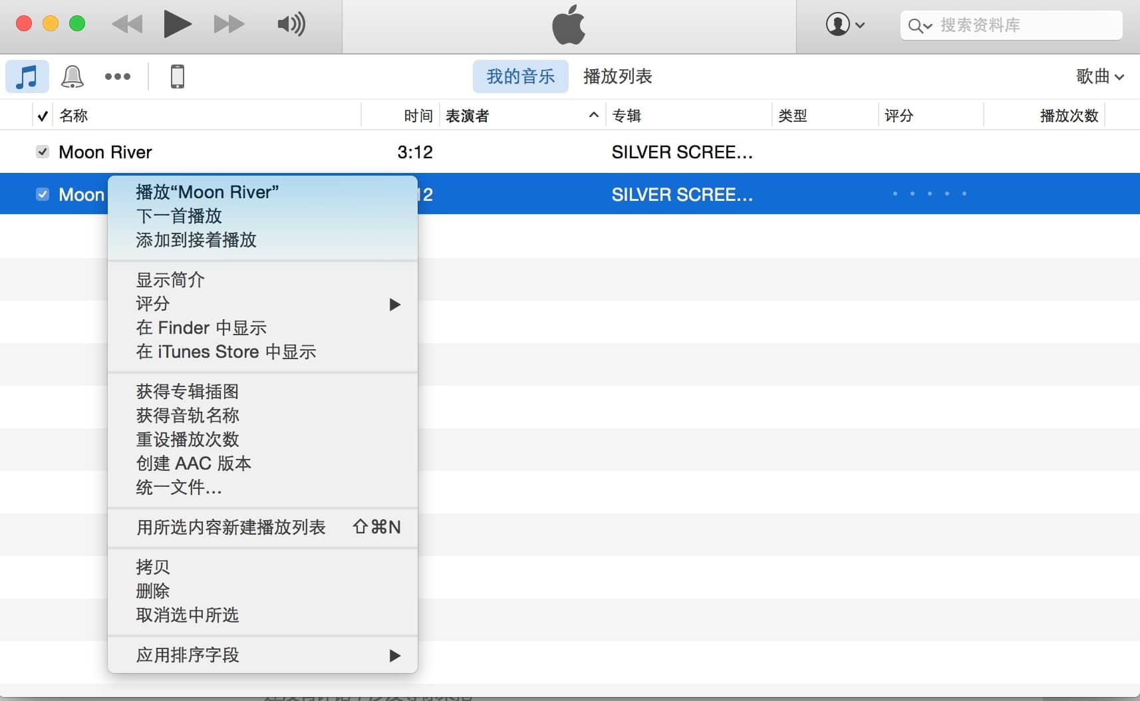Choose 在 Finder 中显示
The height and width of the screenshot is (701, 1140).
coord(263,328)
